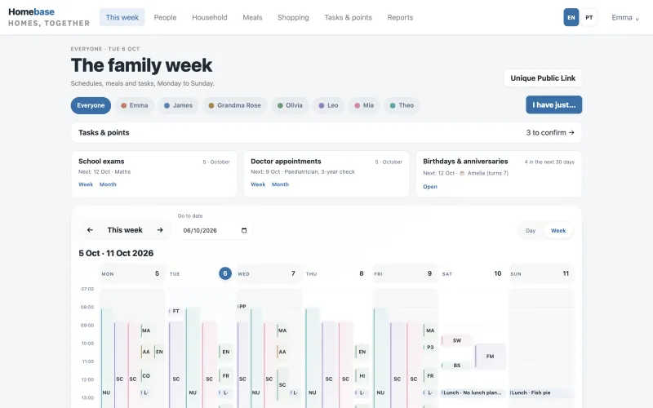Click the Go to date input field
The image size is (653, 408).
pyautogui.click(x=215, y=230)
